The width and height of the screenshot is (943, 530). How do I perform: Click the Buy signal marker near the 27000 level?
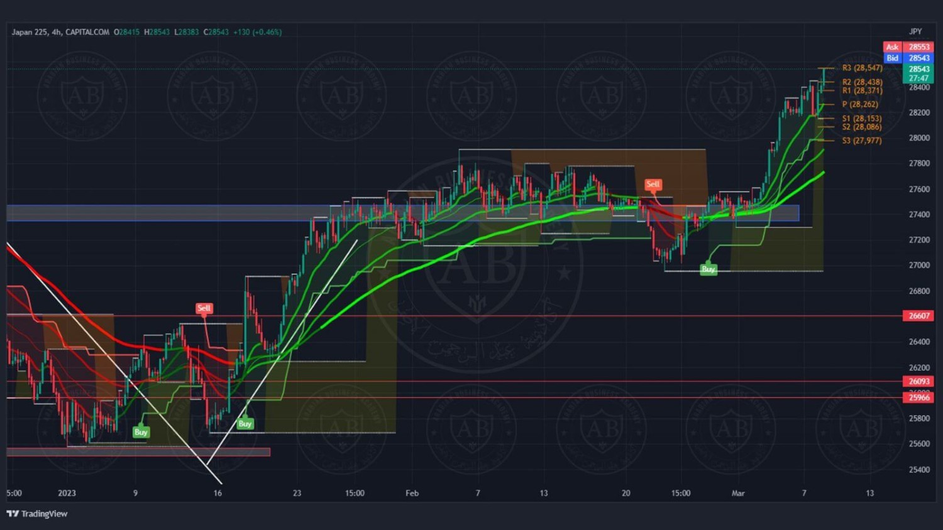pyautogui.click(x=709, y=269)
